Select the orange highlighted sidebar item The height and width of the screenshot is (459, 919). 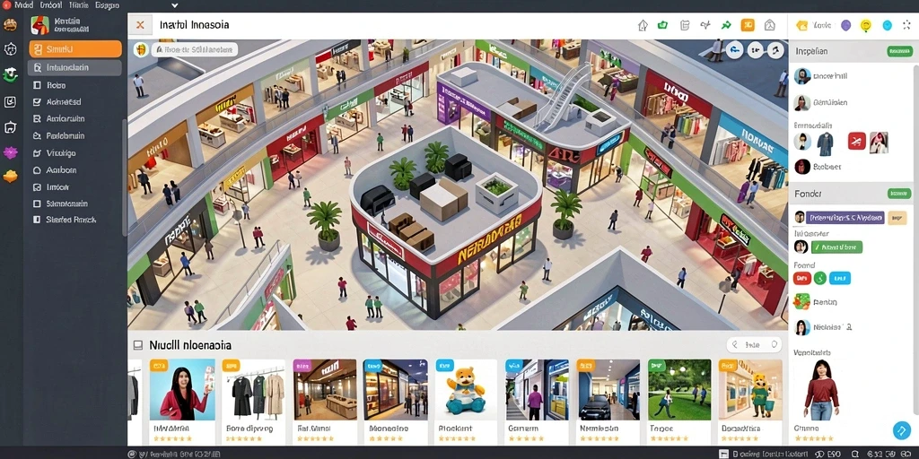click(75, 48)
